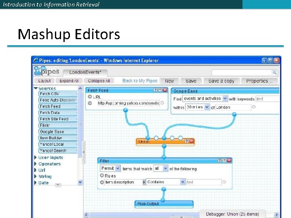The height and width of the screenshot is (218, 291).
Task: Add a rule with the Rules plus icon
Action: point(102,175)
